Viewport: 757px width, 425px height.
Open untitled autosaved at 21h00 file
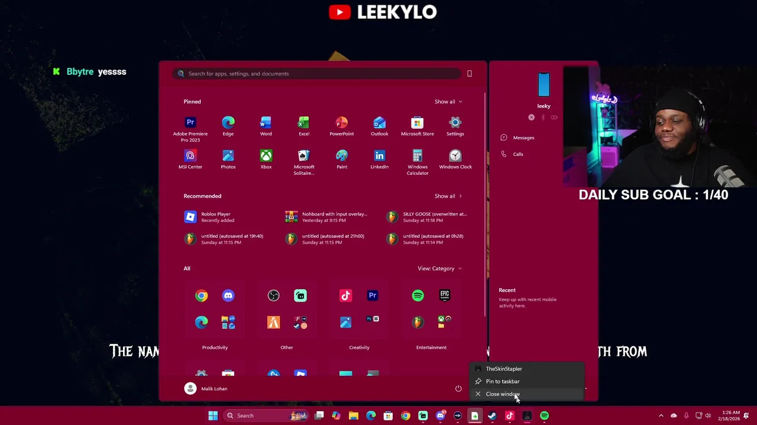tap(325, 239)
